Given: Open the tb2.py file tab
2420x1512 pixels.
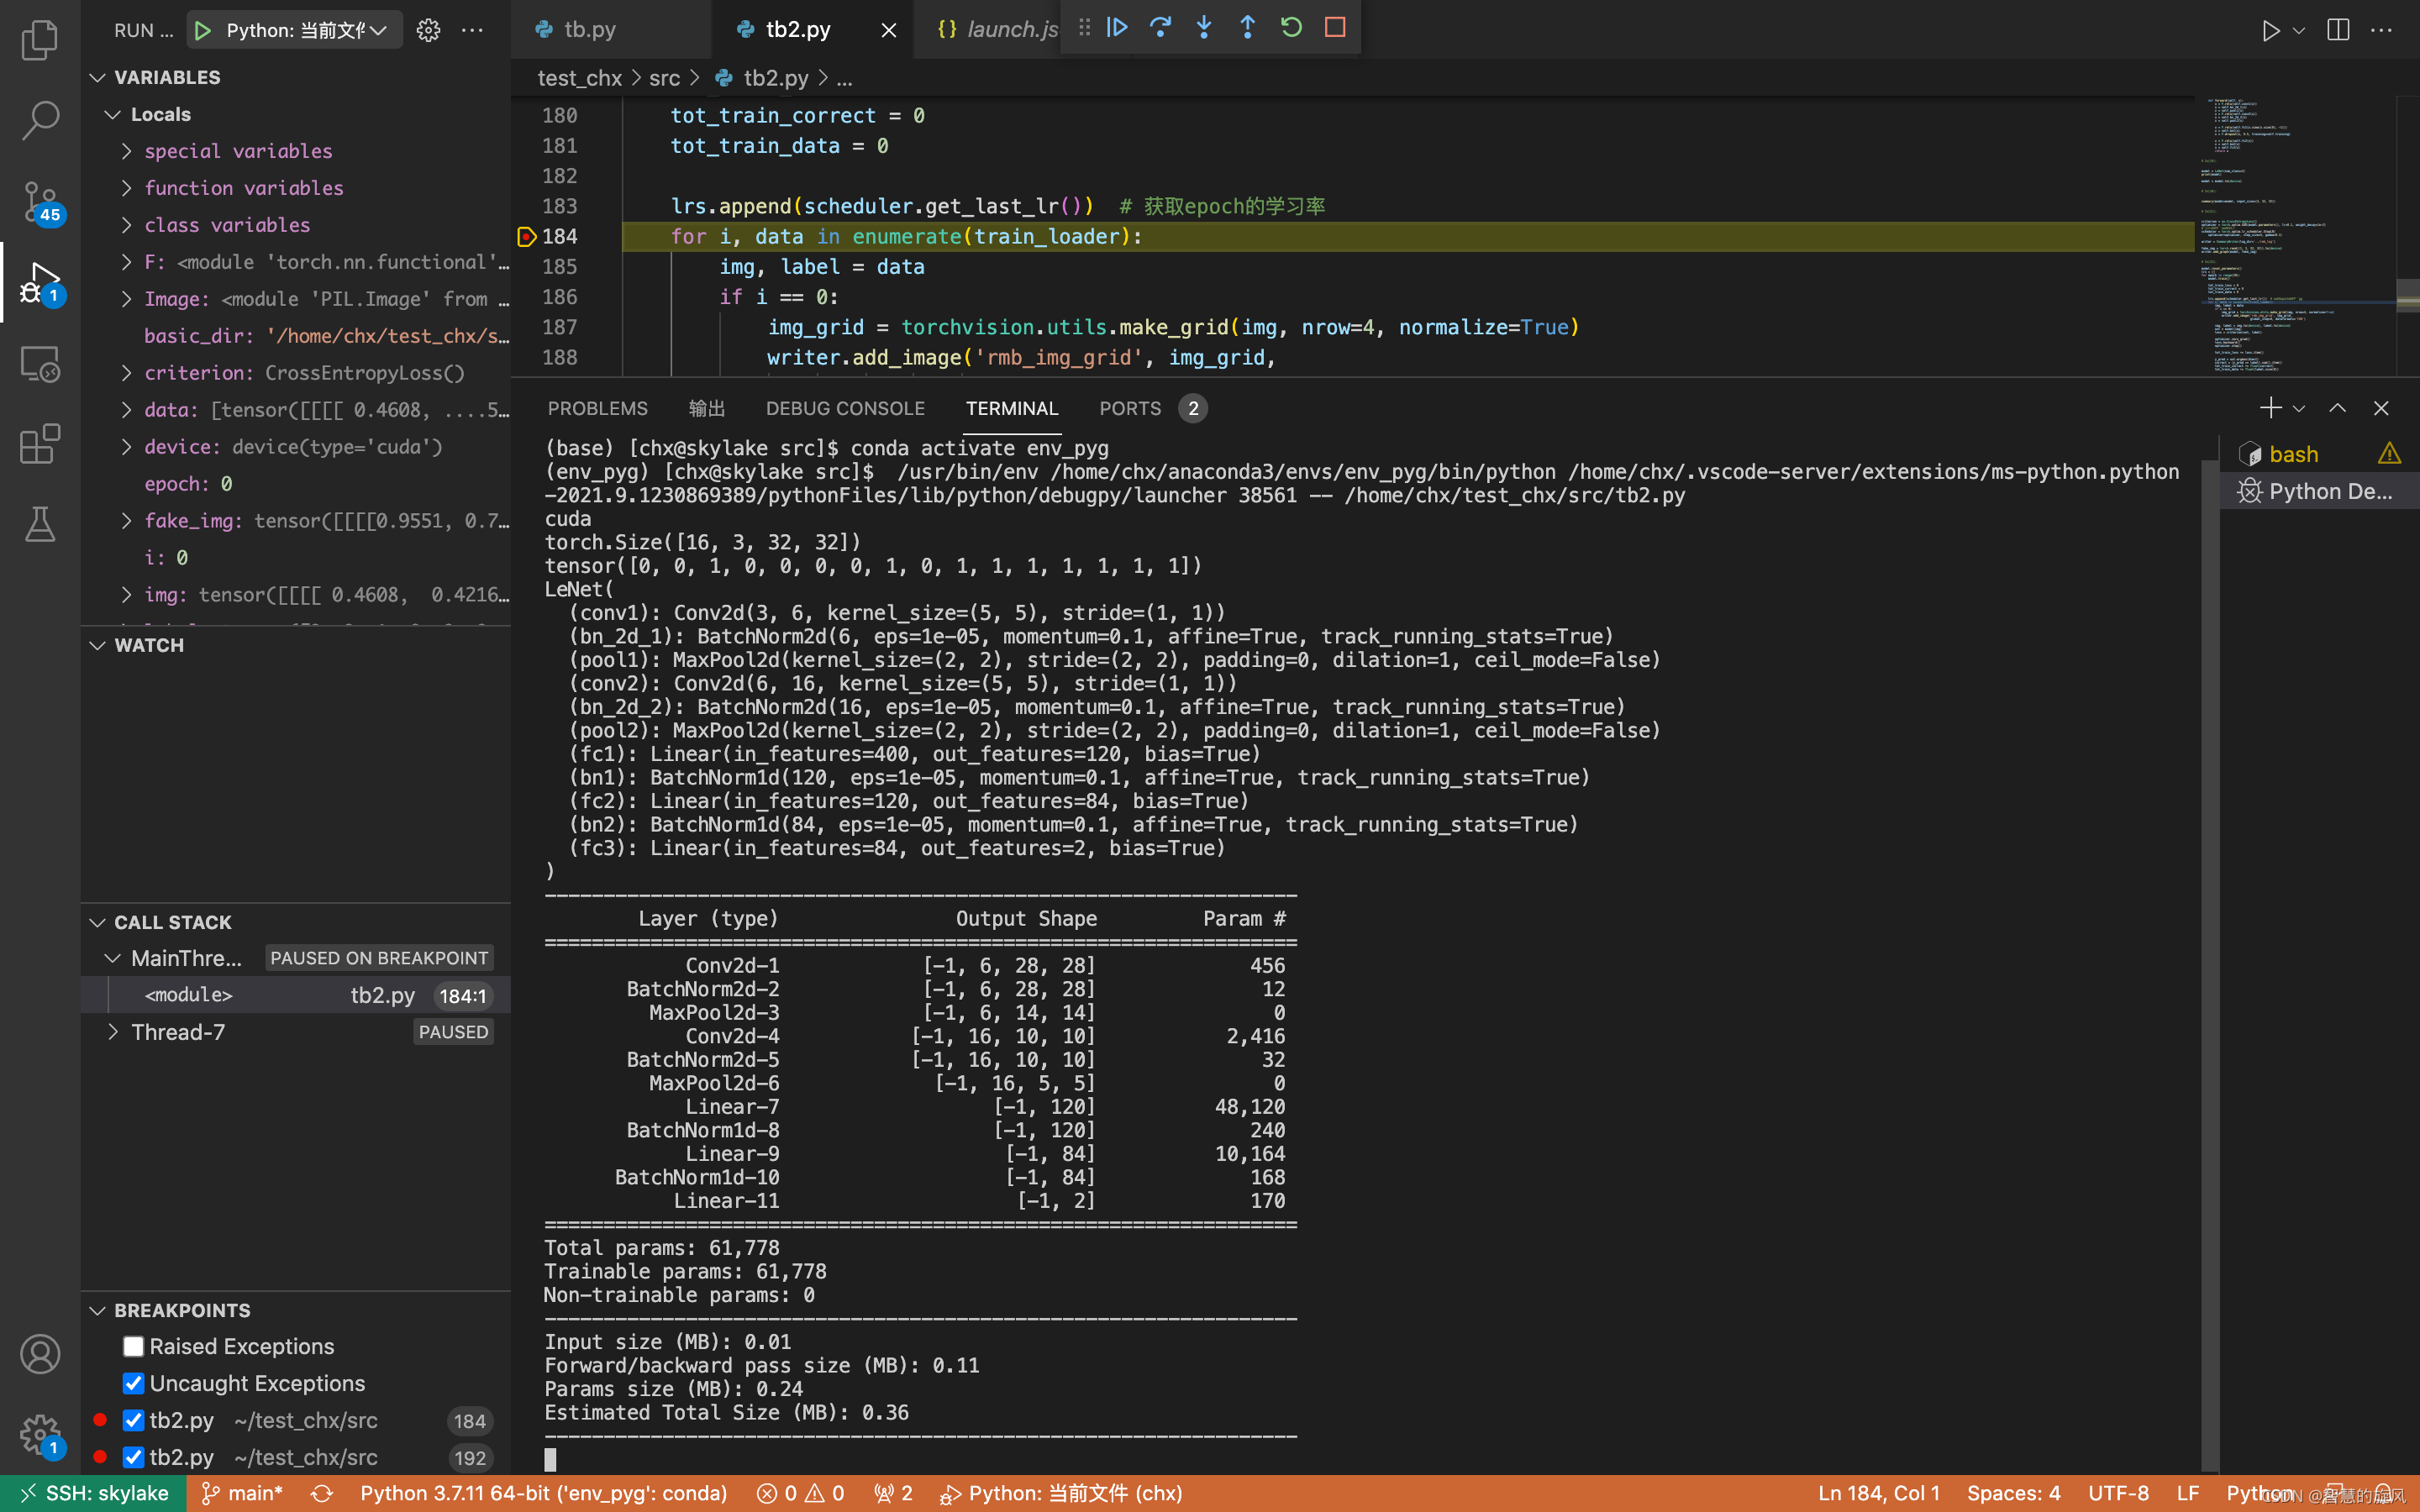Looking at the screenshot, I should pos(798,29).
